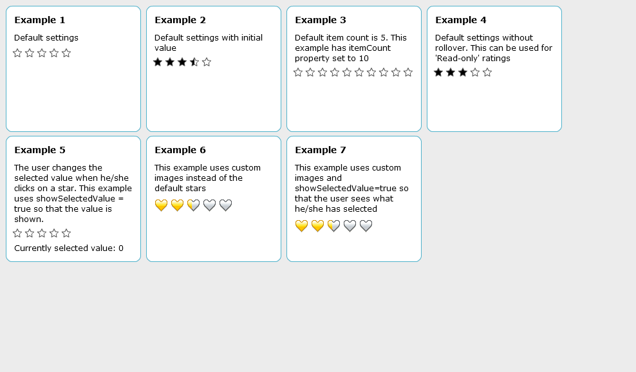636x372 pixels.
Task: Choose the tenth star in Example 3
Action: pos(408,73)
